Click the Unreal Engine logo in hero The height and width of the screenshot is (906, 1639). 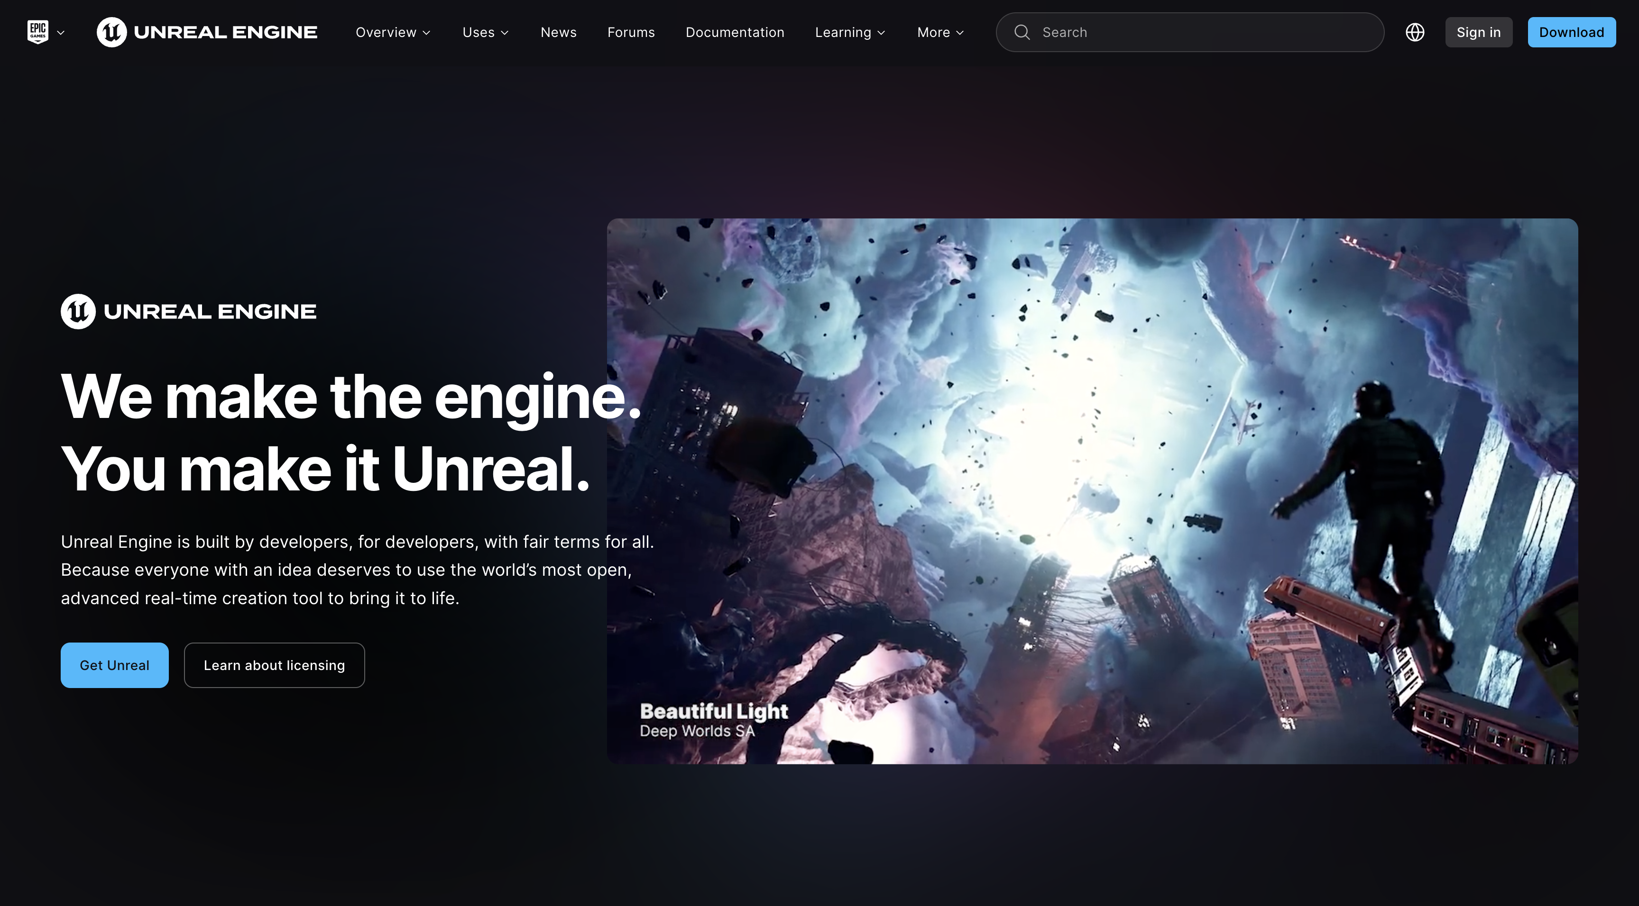pyautogui.click(x=188, y=311)
